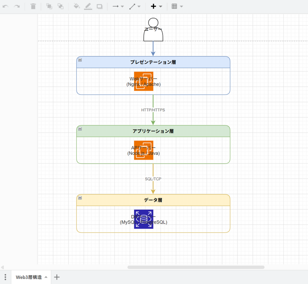Select the database blue icon

[143, 219]
